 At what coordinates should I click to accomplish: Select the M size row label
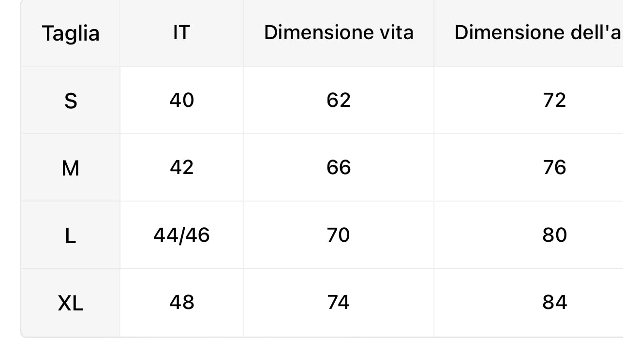click(x=71, y=169)
